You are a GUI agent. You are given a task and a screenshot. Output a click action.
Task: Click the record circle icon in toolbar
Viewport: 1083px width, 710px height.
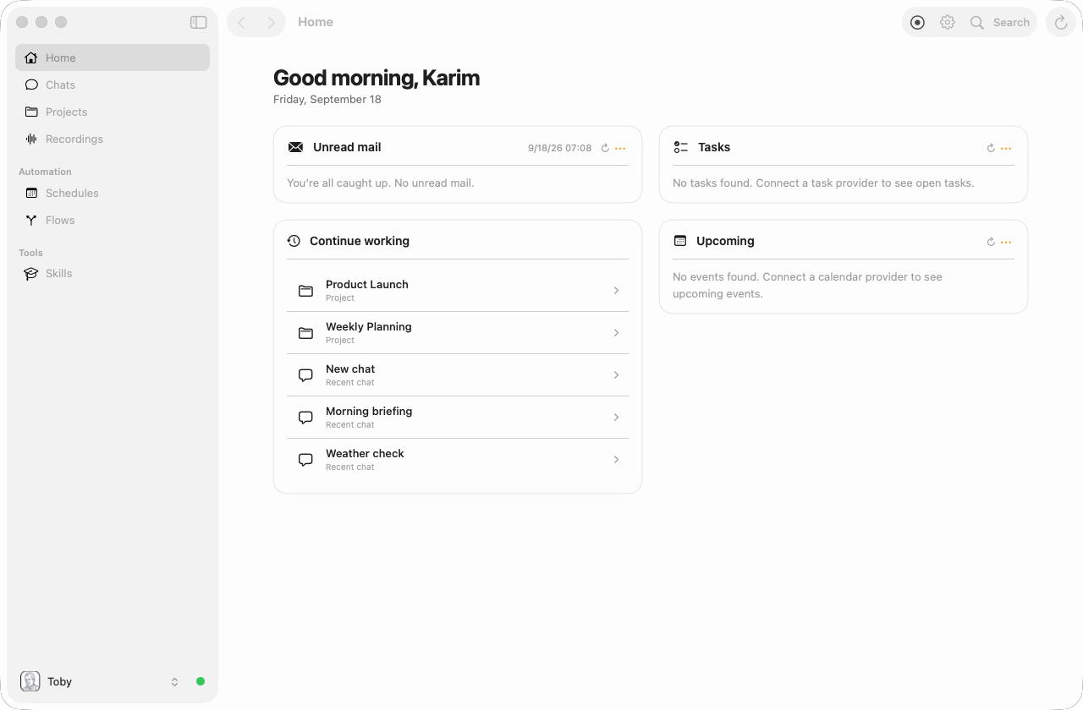click(917, 23)
